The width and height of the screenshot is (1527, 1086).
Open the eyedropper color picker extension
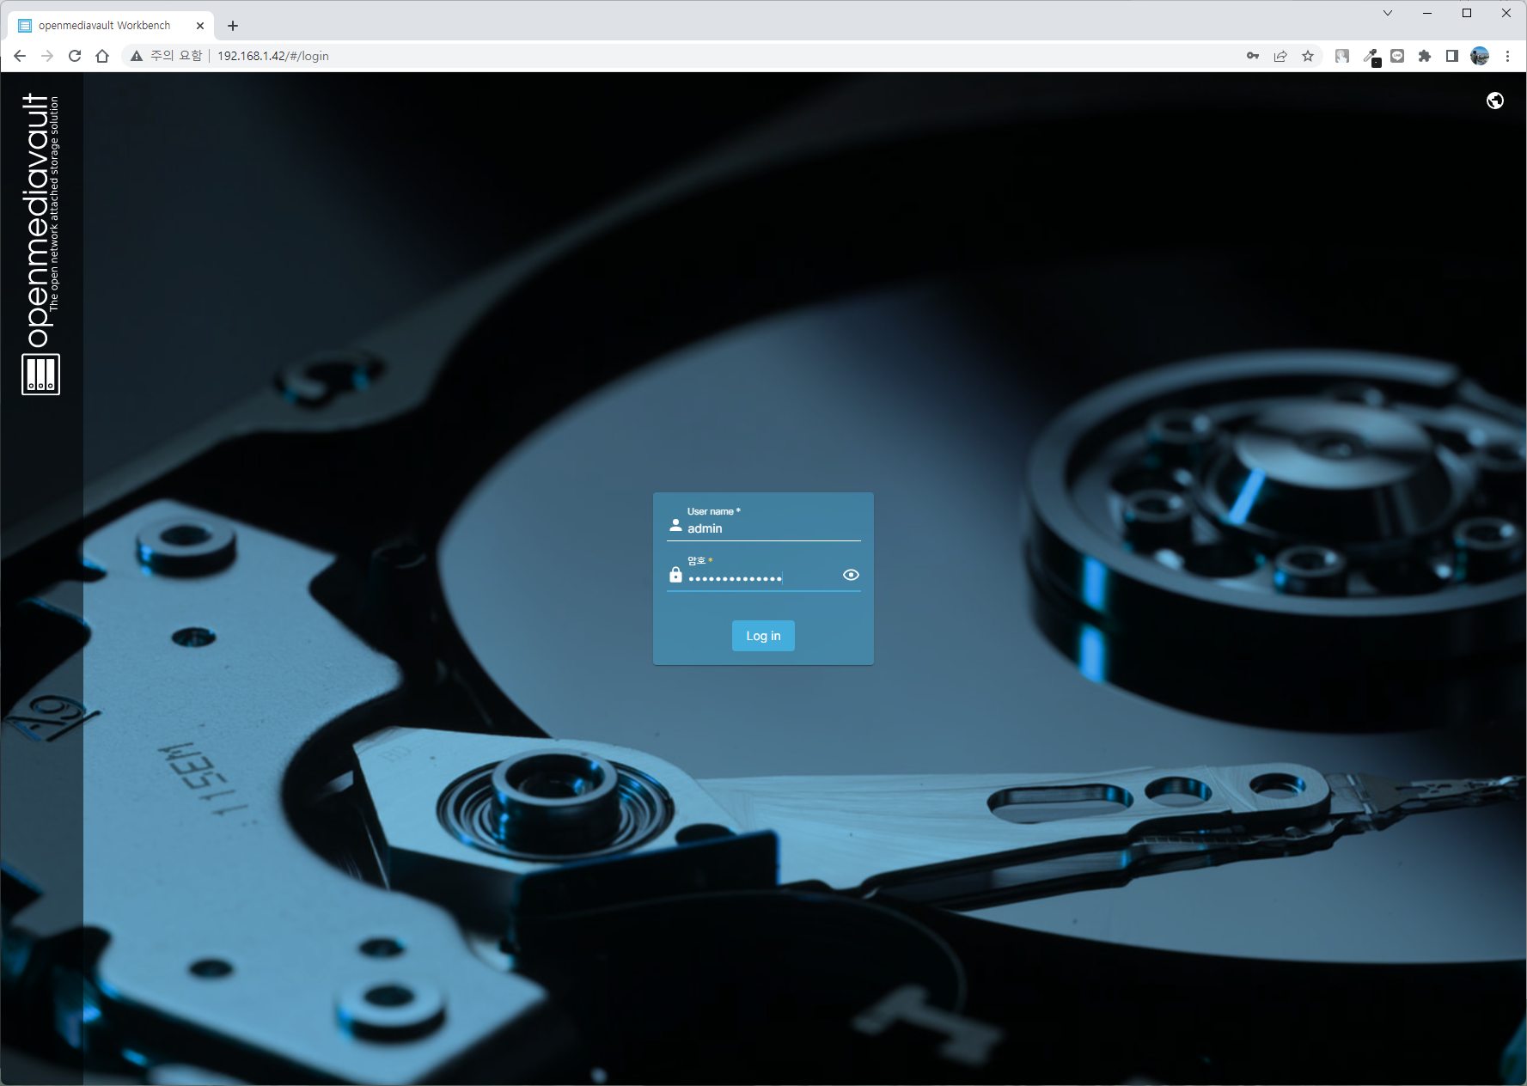[1371, 57]
